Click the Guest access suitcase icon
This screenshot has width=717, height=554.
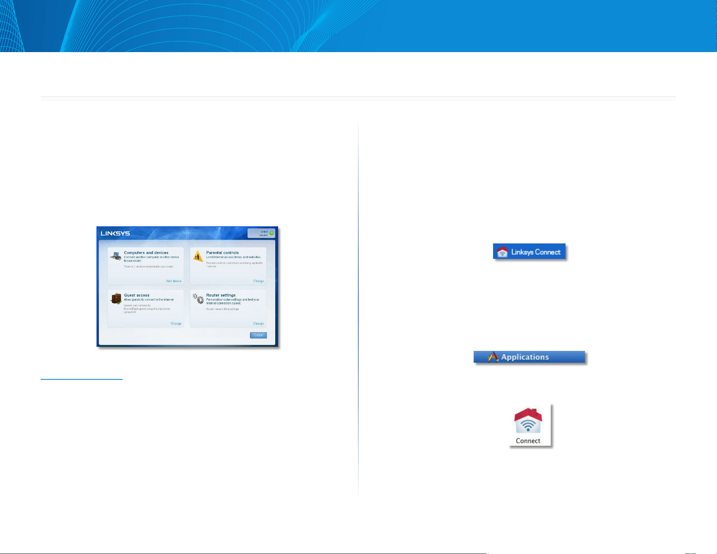click(x=116, y=299)
